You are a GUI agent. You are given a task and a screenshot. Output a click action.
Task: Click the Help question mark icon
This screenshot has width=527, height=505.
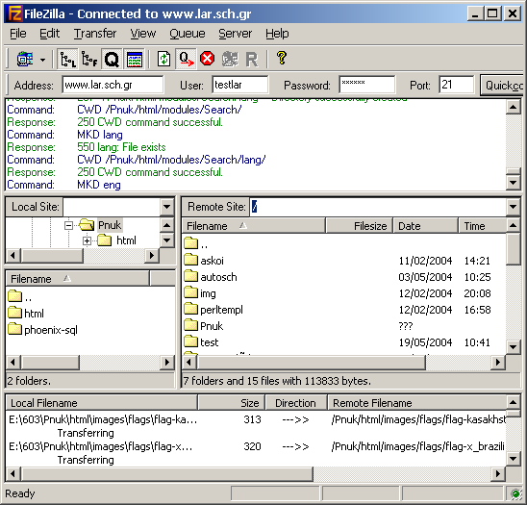coord(282,58)
